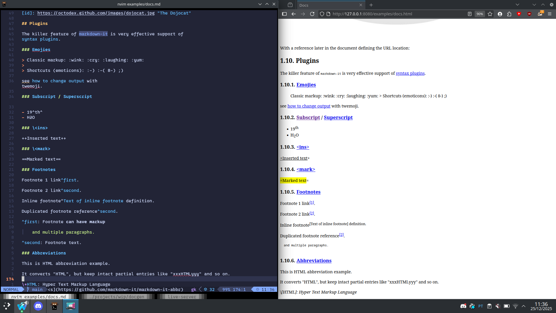Reset the 90% zoom level indicator
This screenshot has width=556, height=313.
[480, 14]
